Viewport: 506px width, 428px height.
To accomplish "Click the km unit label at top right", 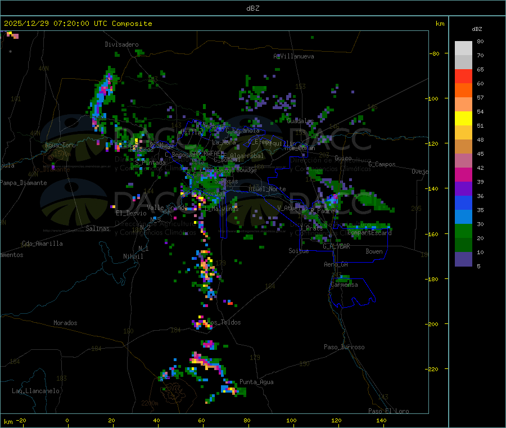I will point(440,24).
